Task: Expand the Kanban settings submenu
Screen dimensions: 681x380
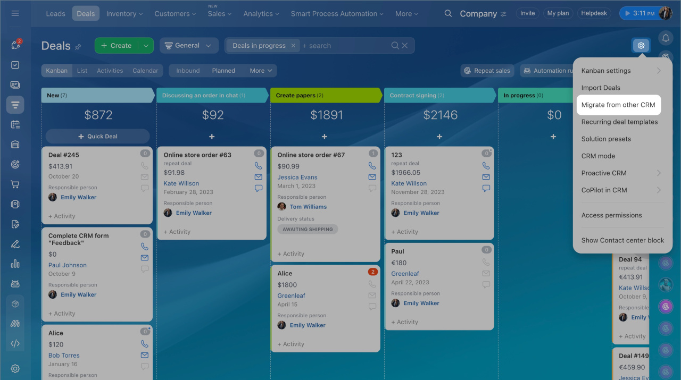Action: point(658,71)
